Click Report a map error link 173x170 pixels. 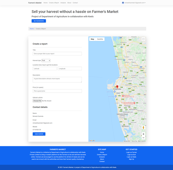click(142, 141)
